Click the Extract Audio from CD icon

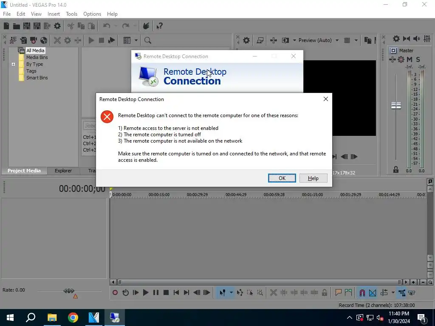coord(44,40)
